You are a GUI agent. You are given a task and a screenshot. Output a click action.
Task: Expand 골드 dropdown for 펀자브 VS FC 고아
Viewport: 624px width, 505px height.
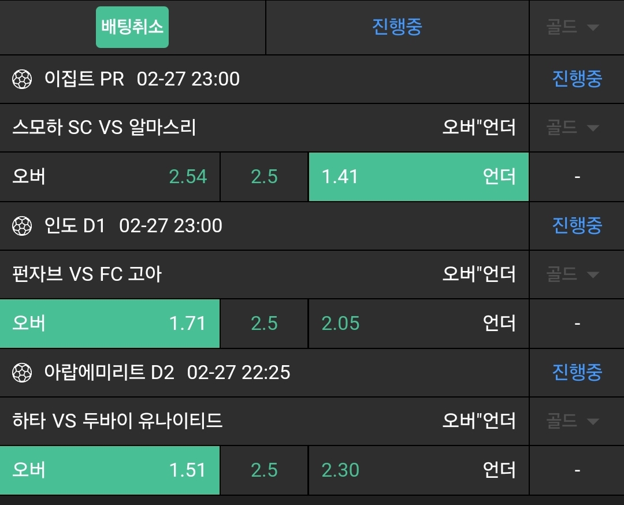coord(571,274)
